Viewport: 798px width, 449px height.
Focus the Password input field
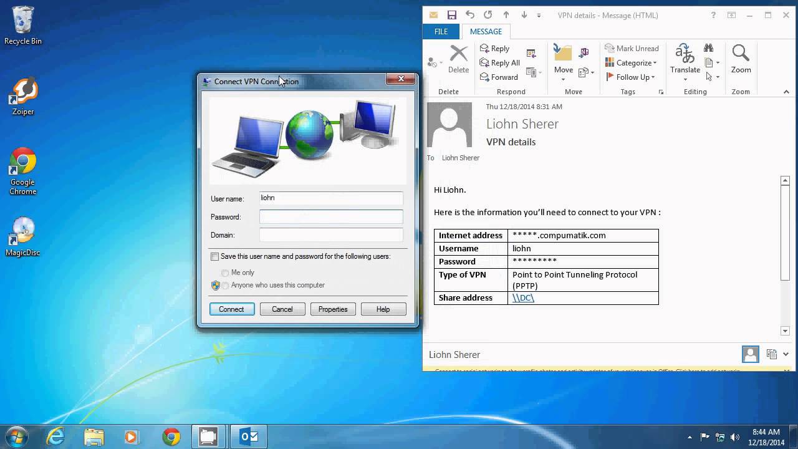(331, 216)
